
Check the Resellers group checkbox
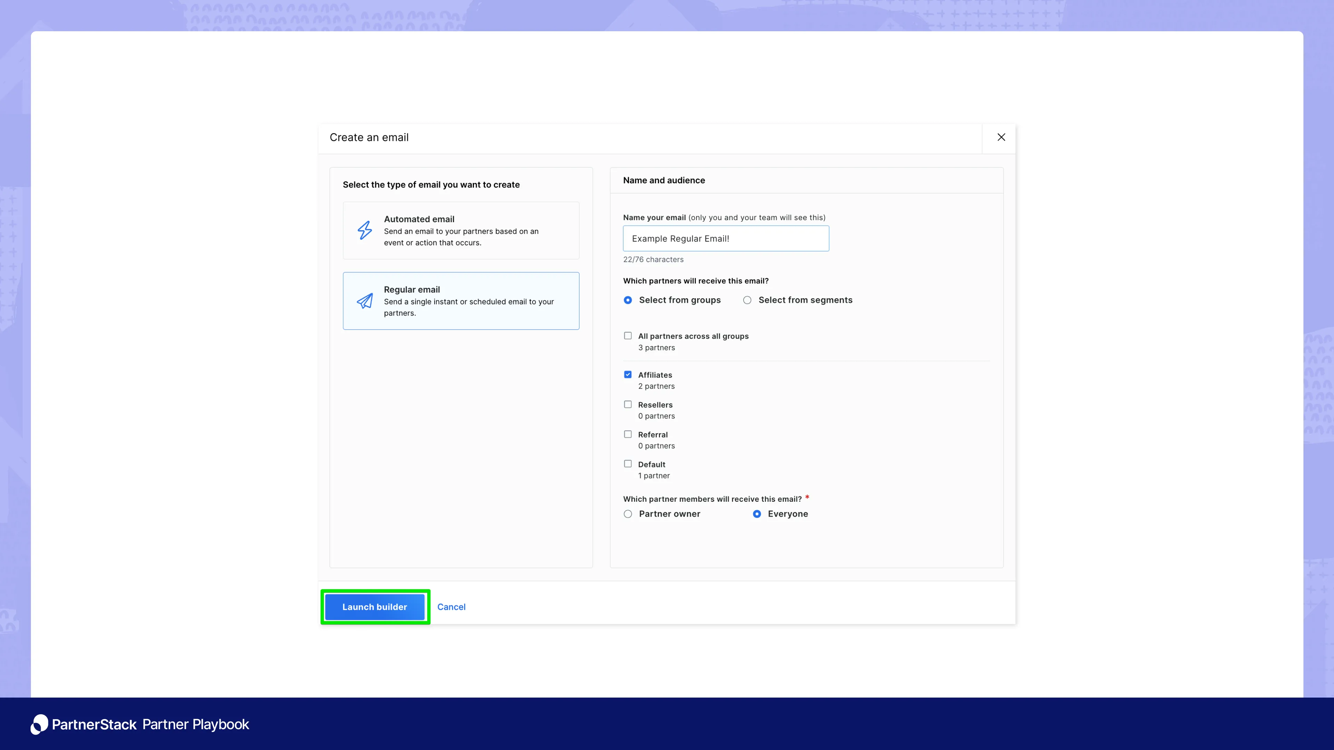coord(628,405)
